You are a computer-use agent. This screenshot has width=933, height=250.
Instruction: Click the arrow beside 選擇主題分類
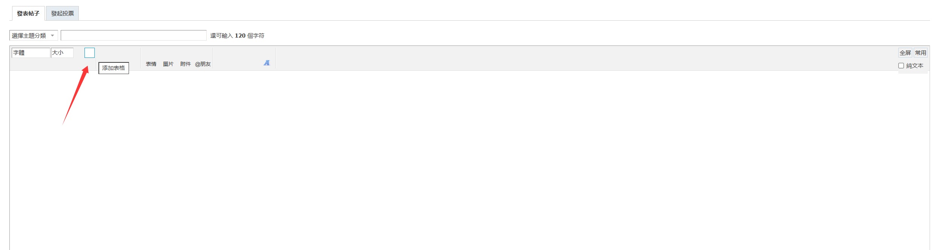pos(52,36)
